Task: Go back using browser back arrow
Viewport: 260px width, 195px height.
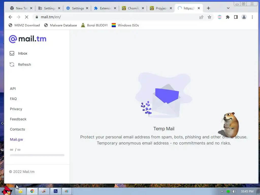Action: pyautogui.click(x=10, y=17)
